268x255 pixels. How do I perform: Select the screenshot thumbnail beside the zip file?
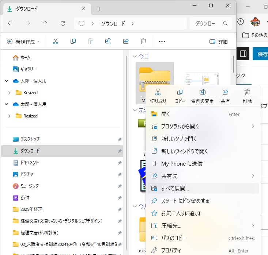201,79
